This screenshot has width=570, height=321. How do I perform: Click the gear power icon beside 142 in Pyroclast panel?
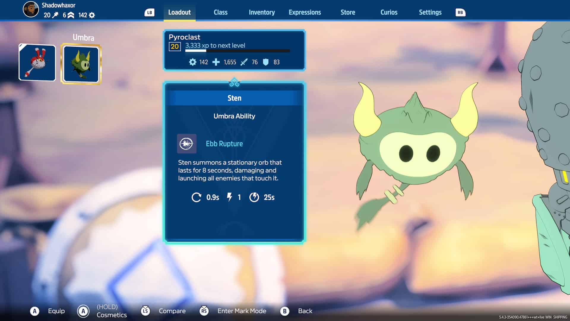pyautogui.click(x=193, y=62)
